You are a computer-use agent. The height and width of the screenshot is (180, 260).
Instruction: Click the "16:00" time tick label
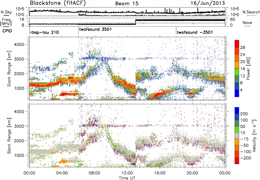click(x=160, y=173)
